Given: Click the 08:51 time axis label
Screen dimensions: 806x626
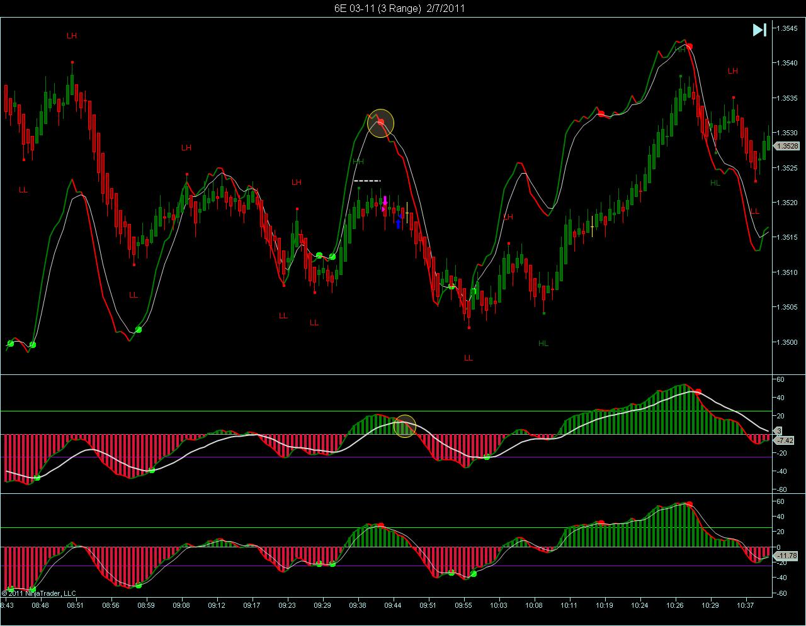Looking at the screenshot, I should 76,605.
